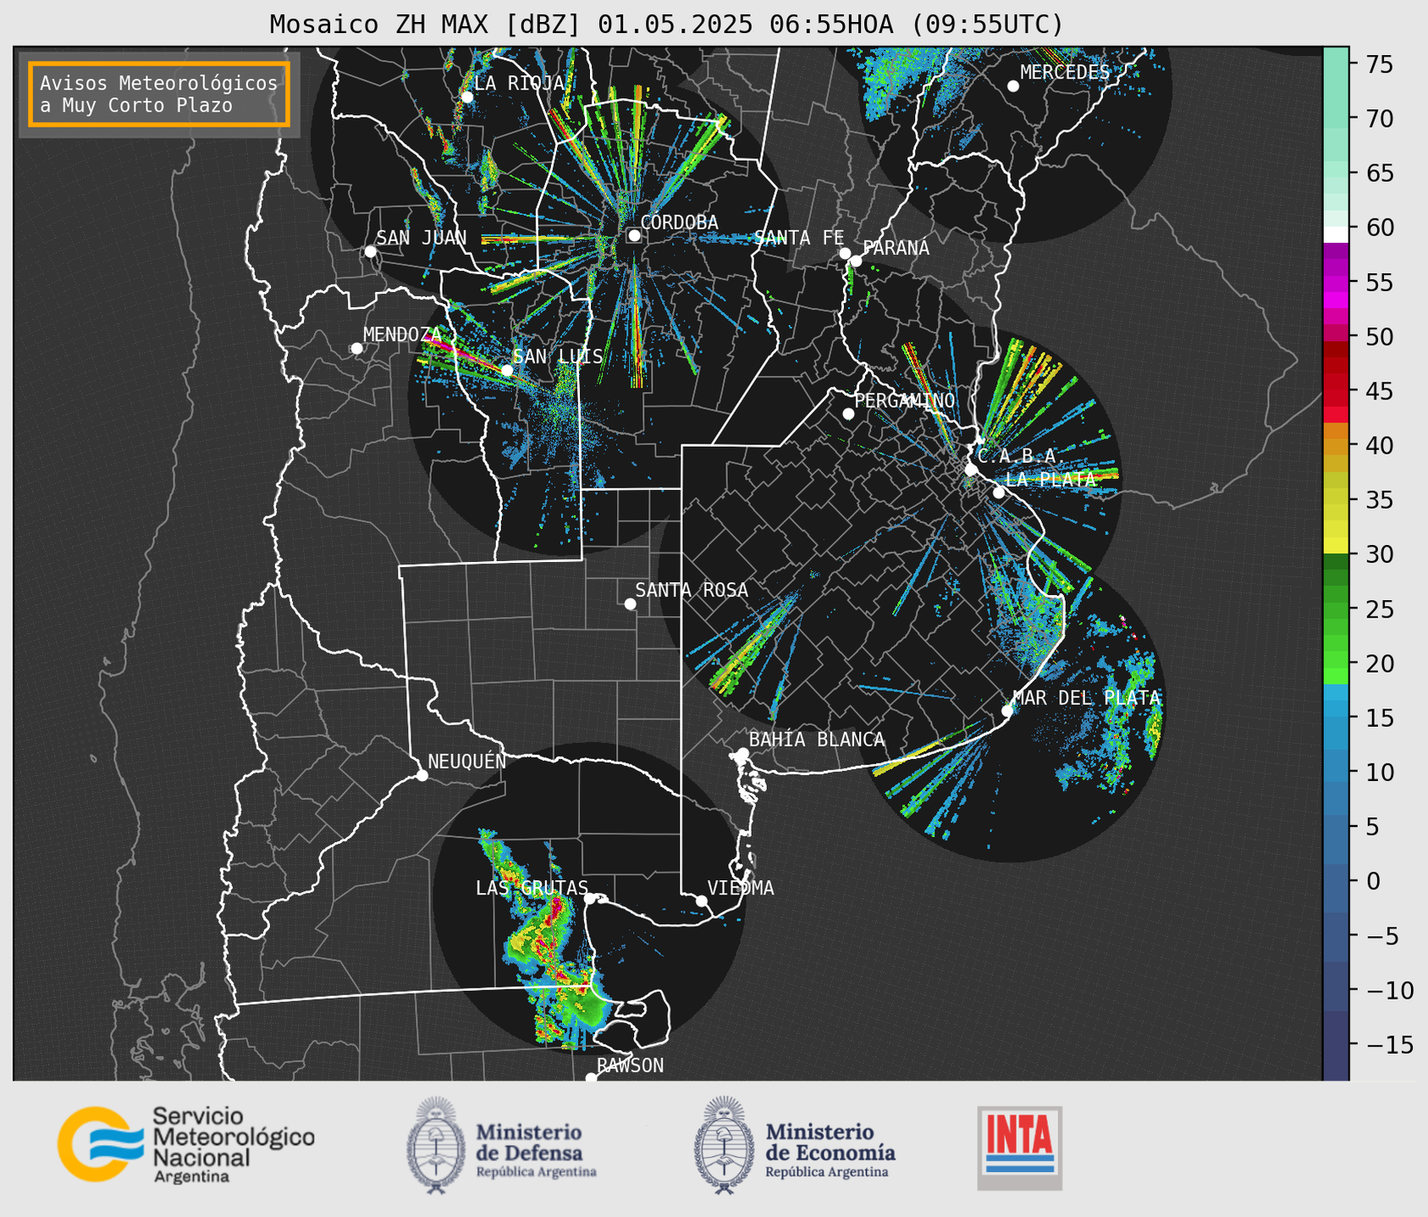
Task: Click the Ministerio de Economía emblem
Action: coord(724,1145)
